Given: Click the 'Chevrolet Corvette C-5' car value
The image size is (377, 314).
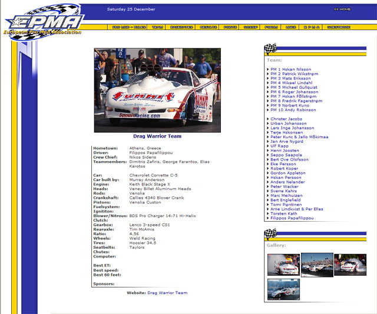Looking at the screenshot, I should [153, 175].
